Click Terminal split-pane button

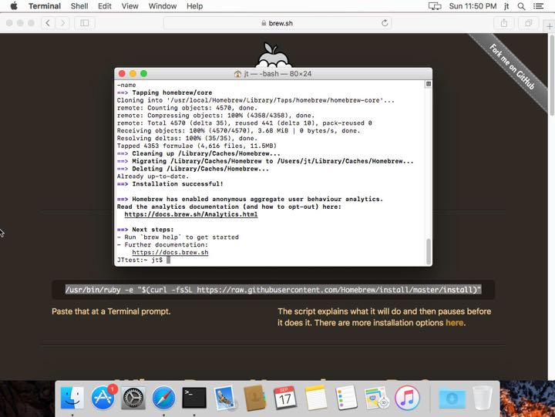(x=429, y=84)
